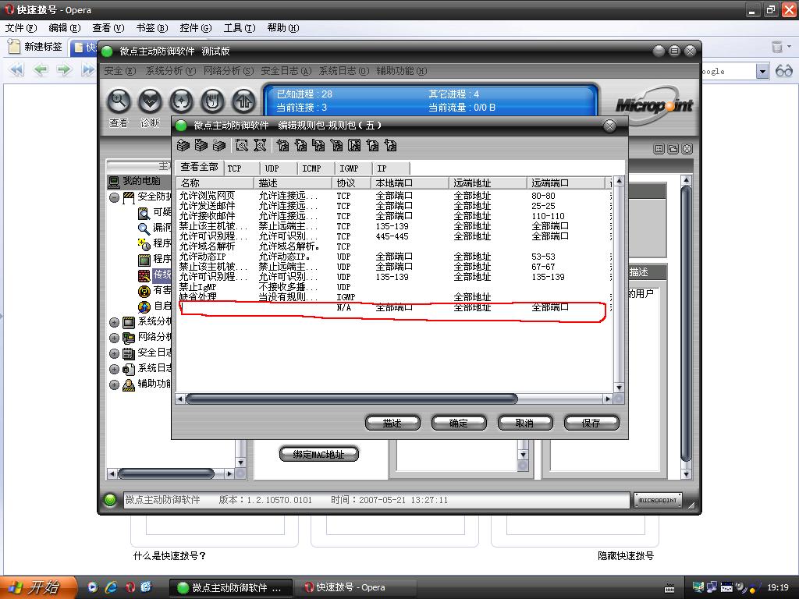Click the folders icon in Micropoint panel header
Screen dimensions: 799x599
tap(673, 149)
